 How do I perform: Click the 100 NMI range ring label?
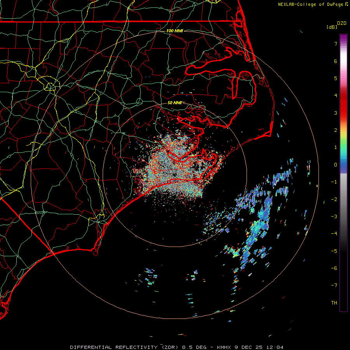(x=175, y=31)
